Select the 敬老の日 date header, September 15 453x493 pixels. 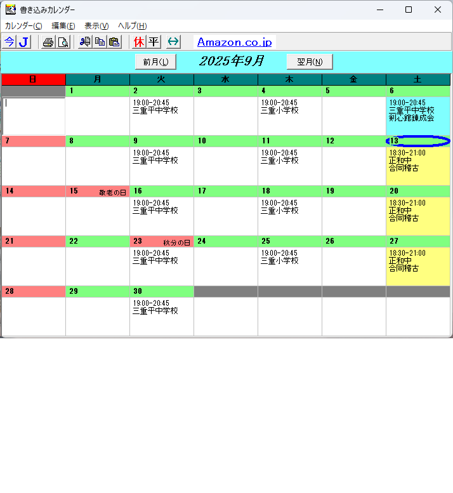pos(97,191)
